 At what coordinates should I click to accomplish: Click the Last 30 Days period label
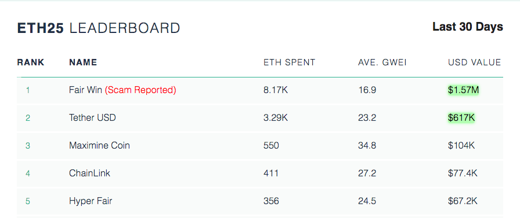[468, 27]
